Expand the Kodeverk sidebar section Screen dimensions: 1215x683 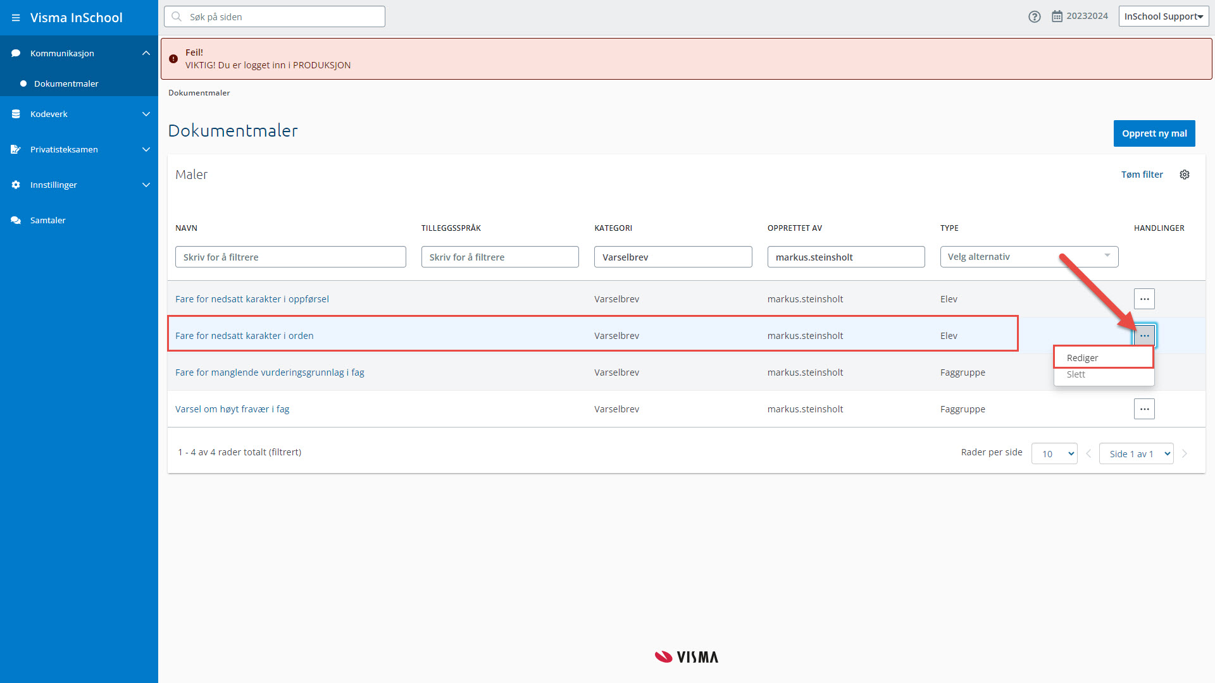146,114
